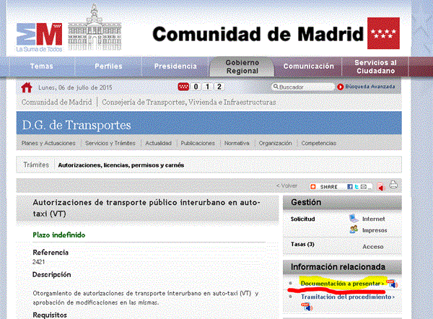Share the page on Twitter
Viewport: 433px width, 319px height.
click(x=357, y=187)
